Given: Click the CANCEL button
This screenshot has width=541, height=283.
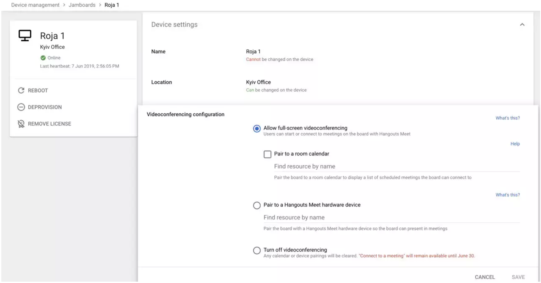Looking at the screenshot, I should (485, 277).
